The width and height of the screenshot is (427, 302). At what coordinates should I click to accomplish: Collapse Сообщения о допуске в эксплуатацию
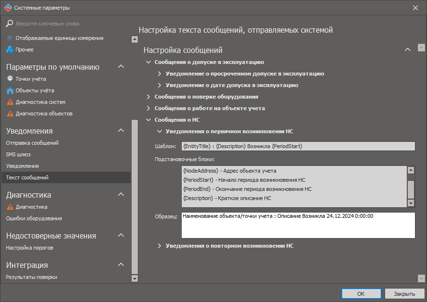click(148, 62)
